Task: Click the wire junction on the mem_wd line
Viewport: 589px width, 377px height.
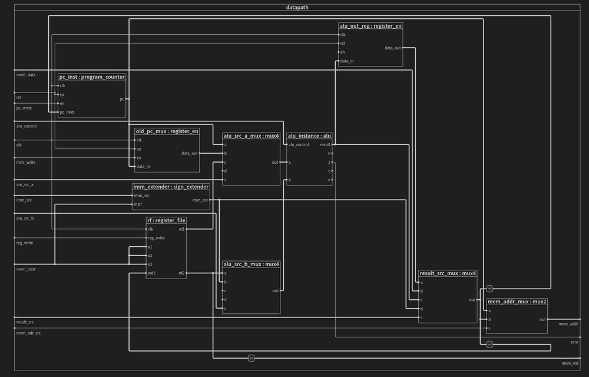Action: 252,358
